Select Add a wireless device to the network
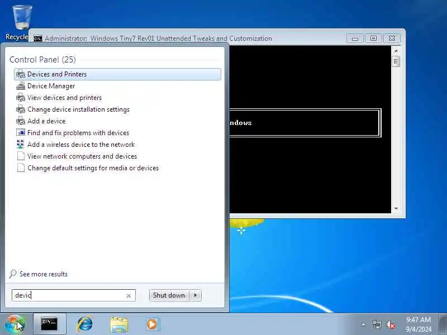The image size is (447, 335). pos(117,145)
